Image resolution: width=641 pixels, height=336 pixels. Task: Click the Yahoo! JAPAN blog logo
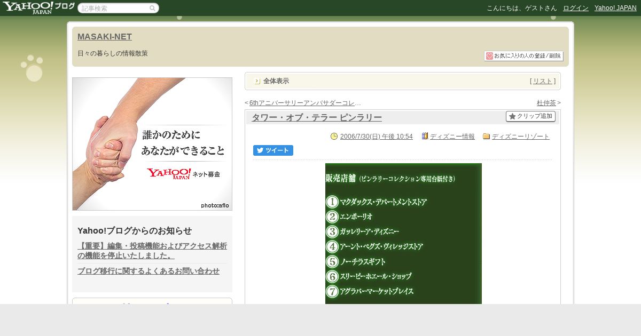coord(38,7)
